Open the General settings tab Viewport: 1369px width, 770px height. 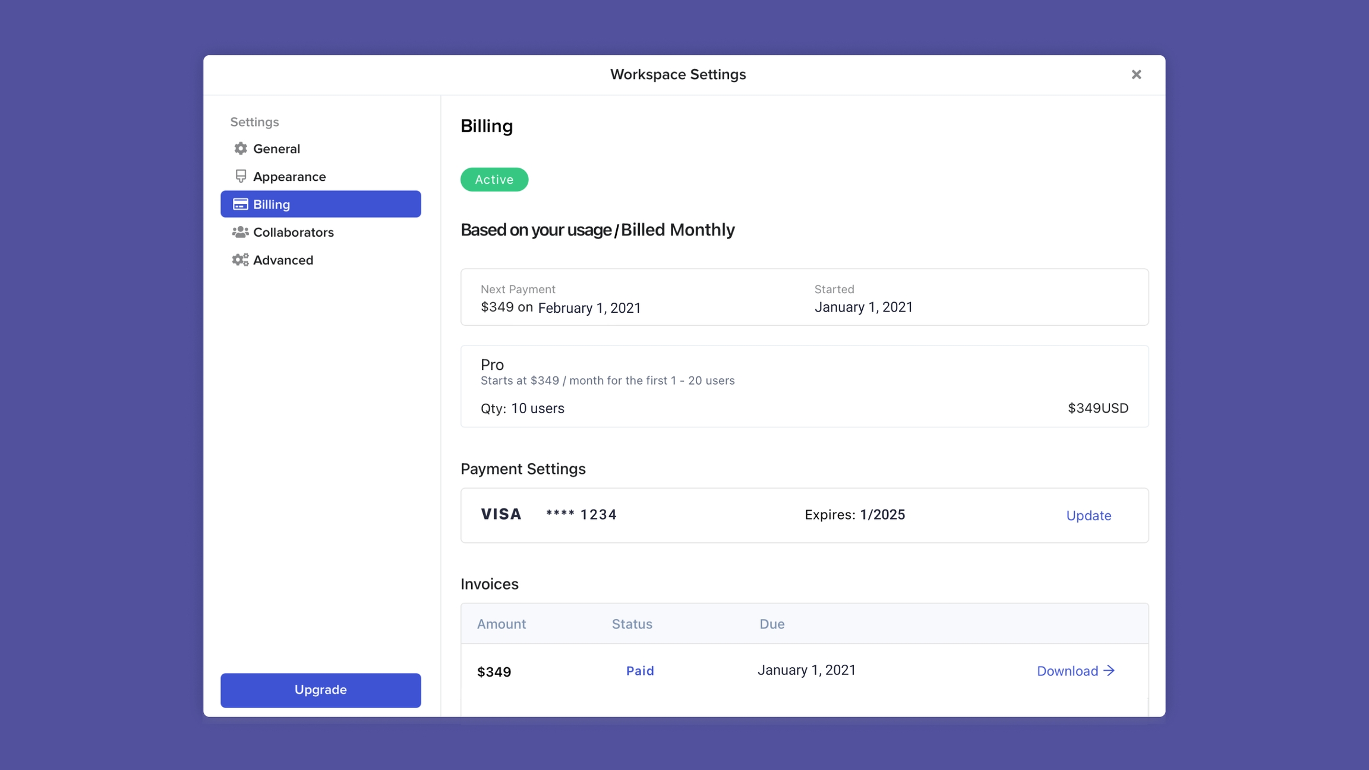coord(276,149)
